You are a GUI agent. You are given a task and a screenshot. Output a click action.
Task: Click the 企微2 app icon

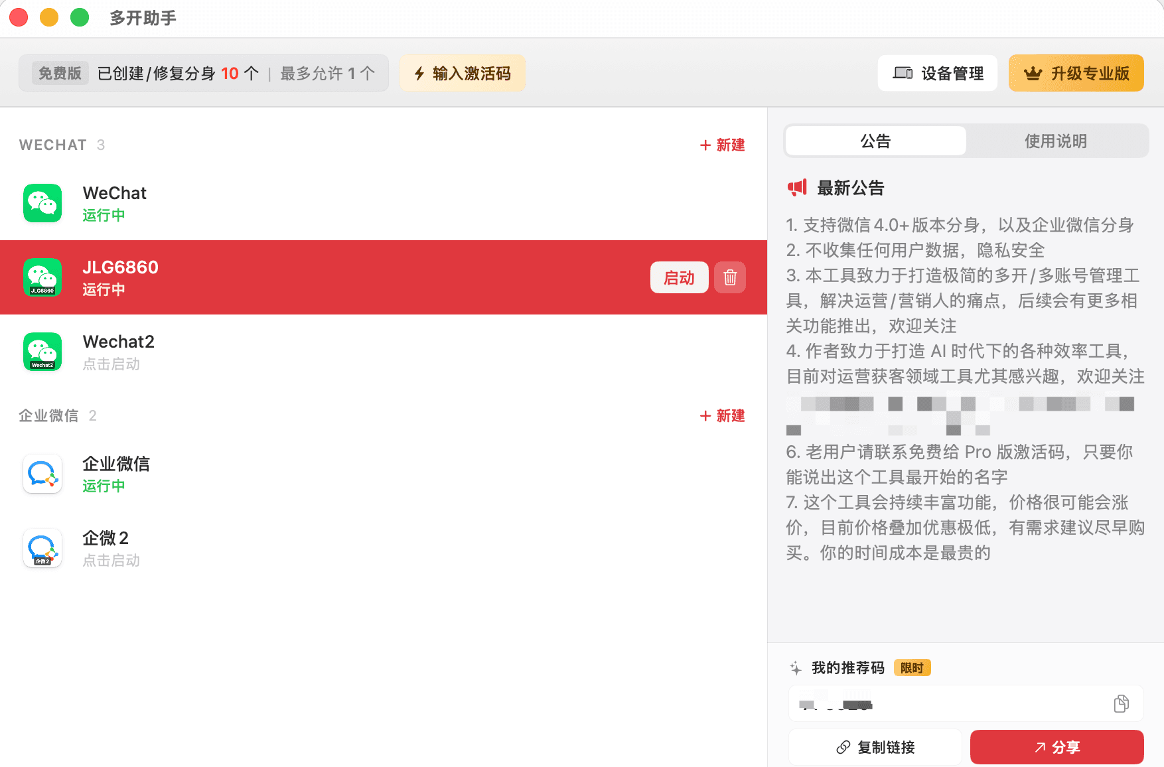tap(42, 548)
